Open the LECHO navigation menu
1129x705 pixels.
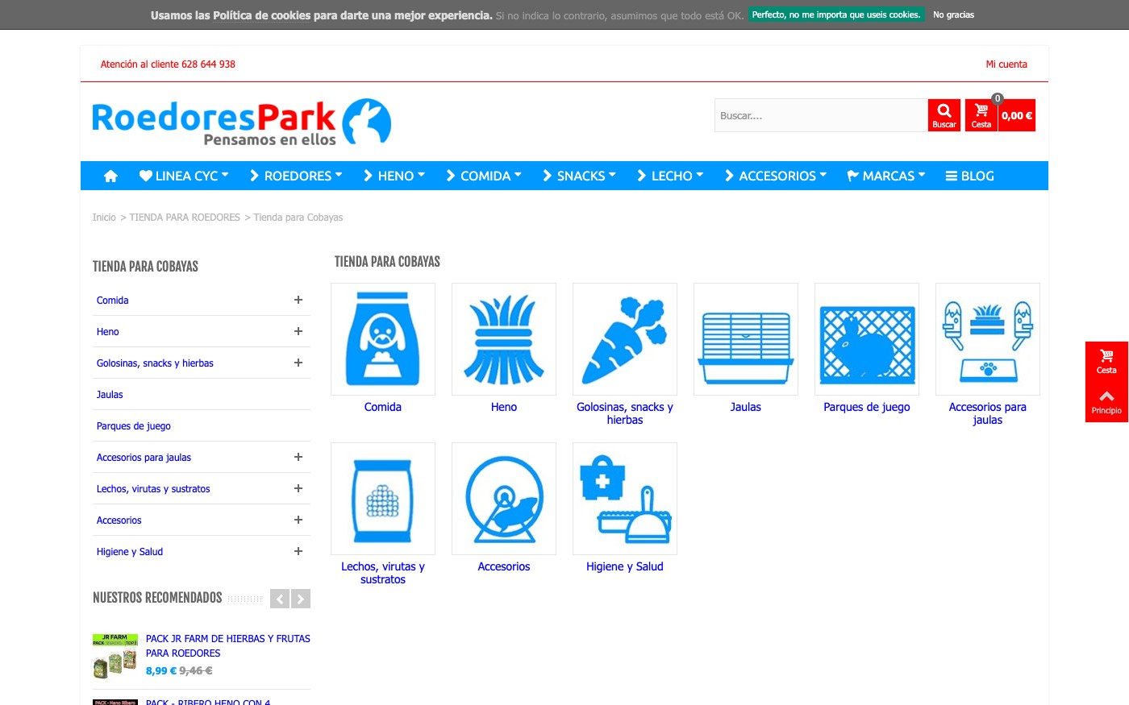click(x=670, y=176)
